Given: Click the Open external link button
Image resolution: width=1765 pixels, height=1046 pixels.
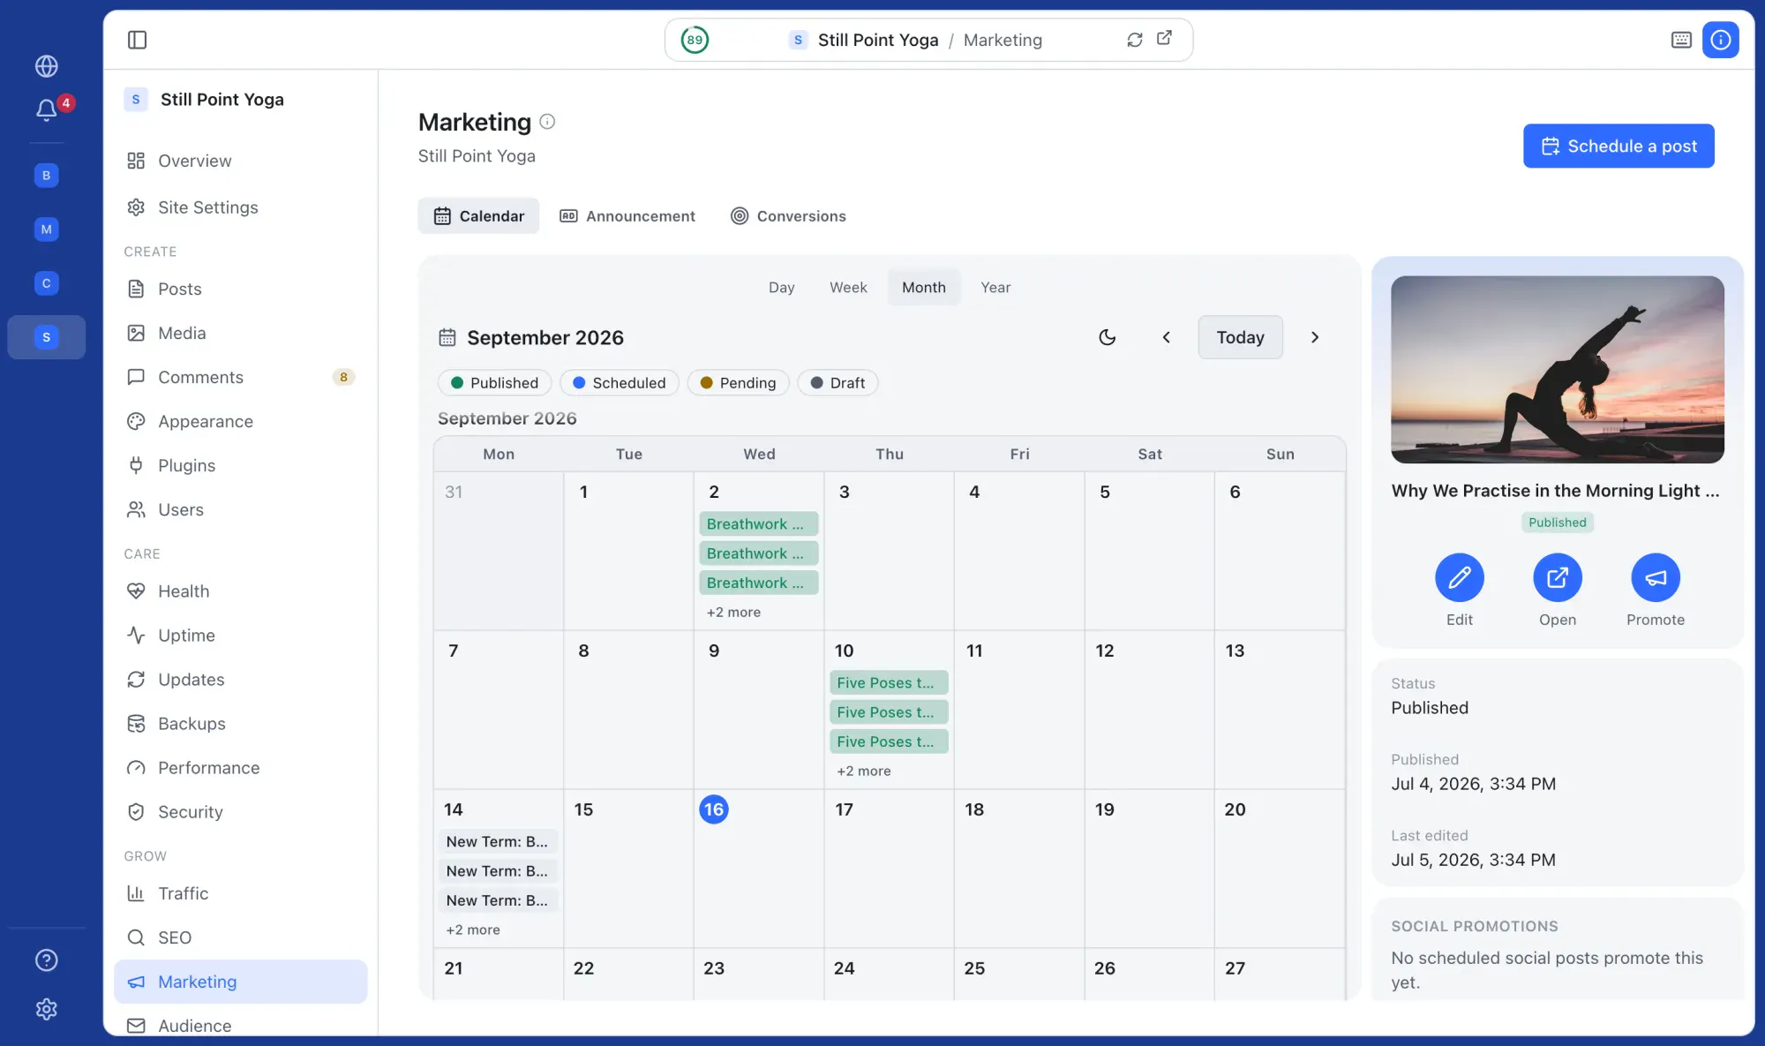Looking at the screenshot, I should coord(1558,577).
